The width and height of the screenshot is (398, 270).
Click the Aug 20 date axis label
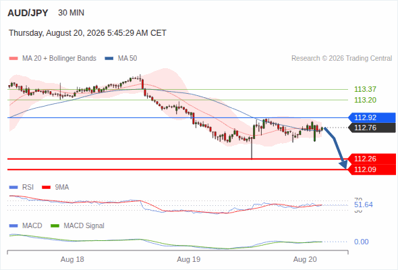(305, 259)
